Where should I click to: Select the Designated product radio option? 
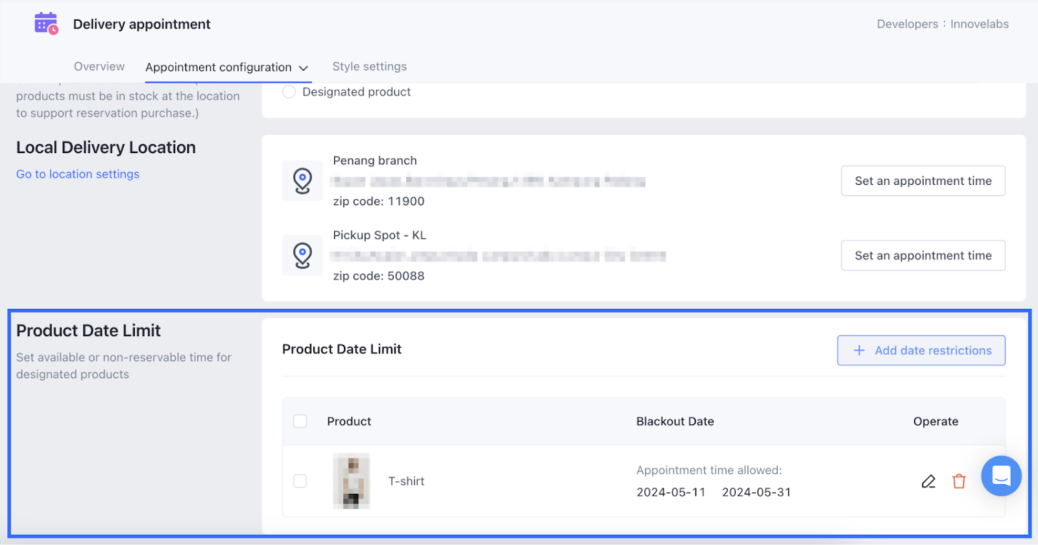[289, 92]
